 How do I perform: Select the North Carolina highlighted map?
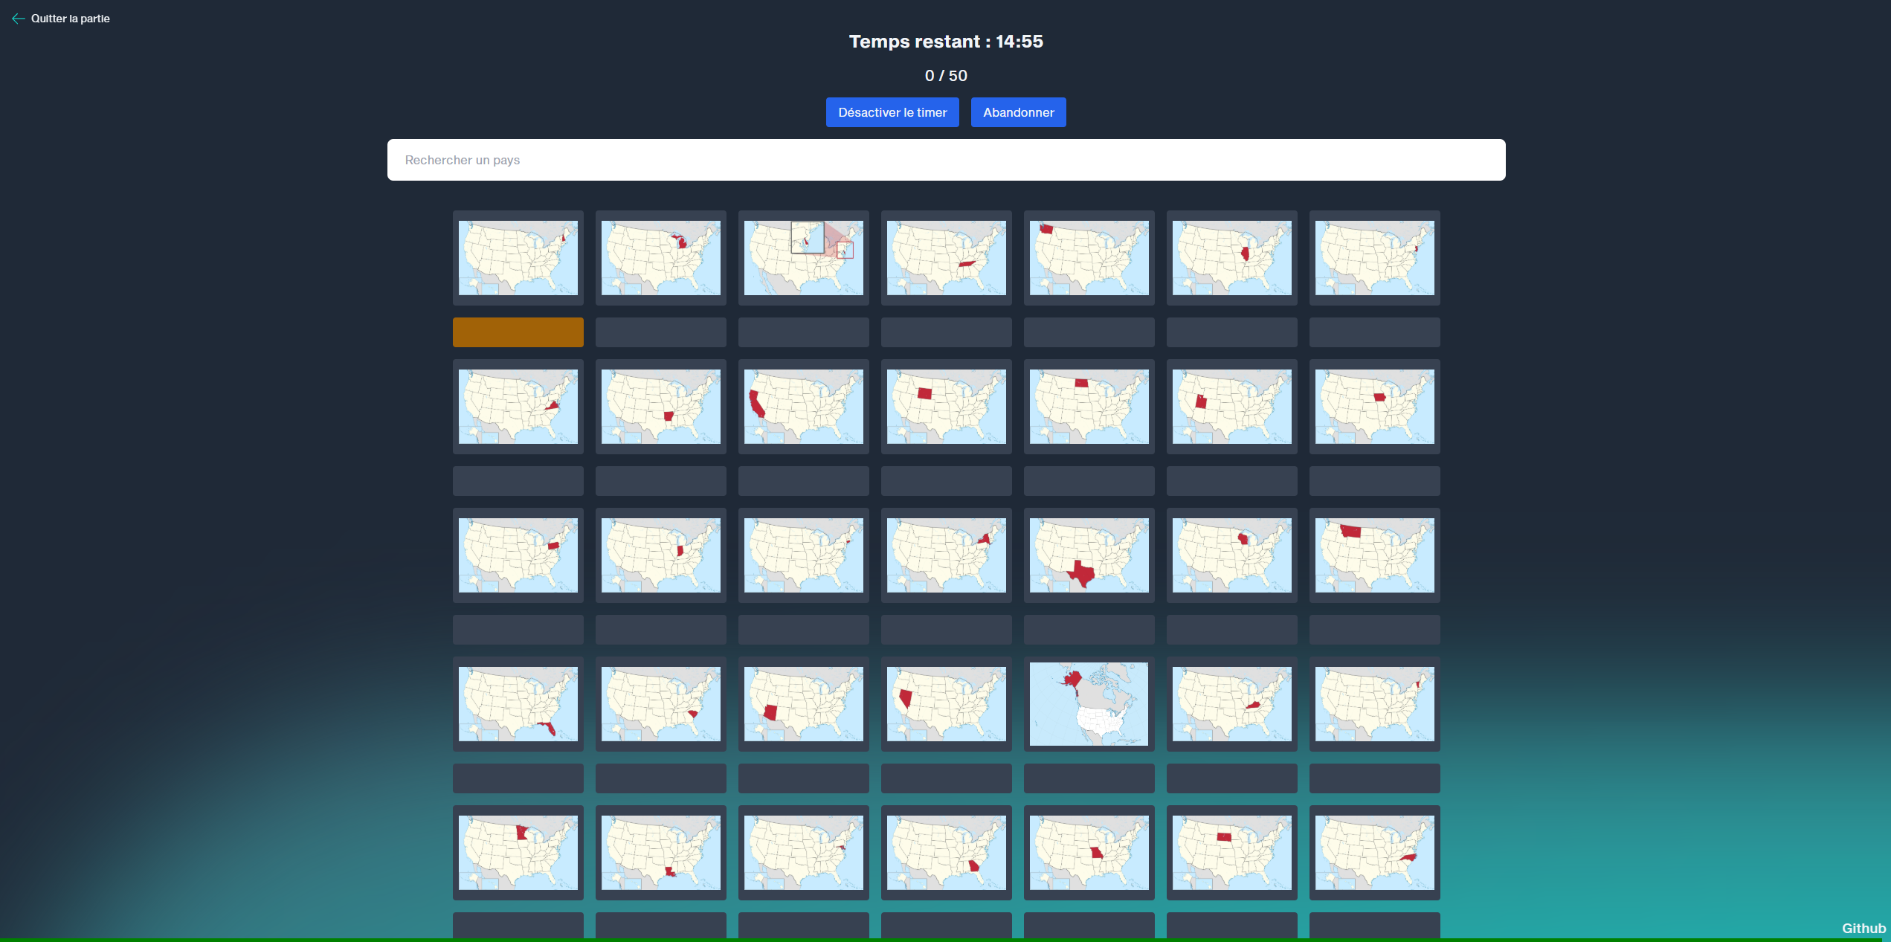(1375, 853)
